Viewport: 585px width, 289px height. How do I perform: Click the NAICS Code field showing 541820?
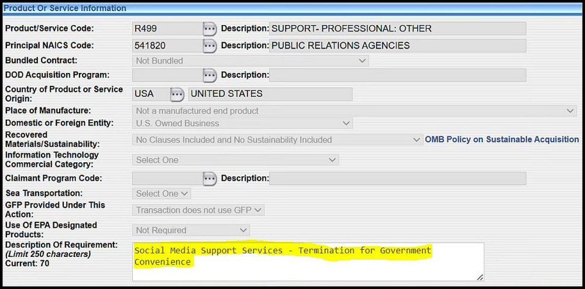pos(167,46)
